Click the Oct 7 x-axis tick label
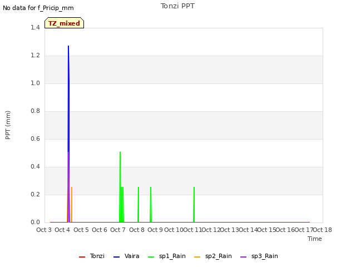The height and width of the screenshot is (267, 356). 118,230
